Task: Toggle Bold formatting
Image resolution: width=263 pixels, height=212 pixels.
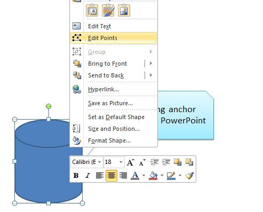Action: (x=76, y=176)
